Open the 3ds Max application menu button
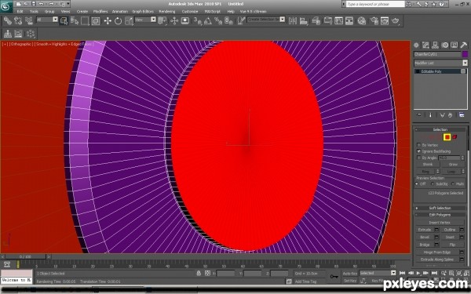The height and width of the screenshot is (294, 471). pos(6,6)
